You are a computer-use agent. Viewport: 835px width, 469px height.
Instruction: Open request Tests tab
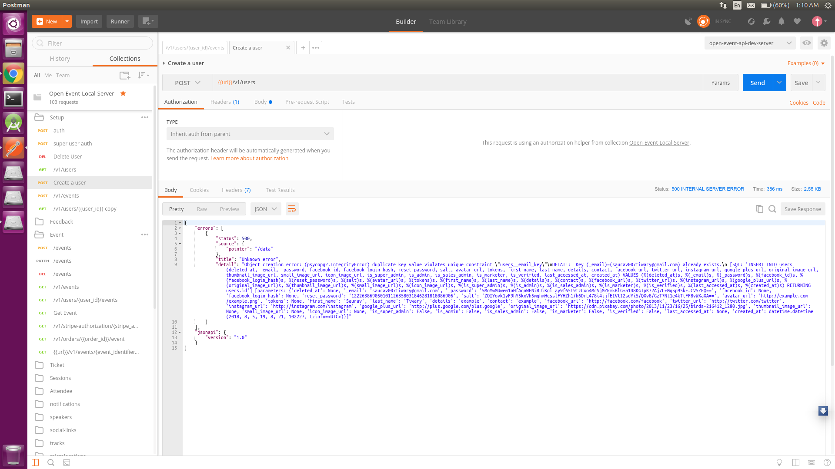[x=348, y=102]
